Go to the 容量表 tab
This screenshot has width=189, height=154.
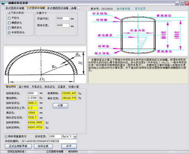(61, 87)
